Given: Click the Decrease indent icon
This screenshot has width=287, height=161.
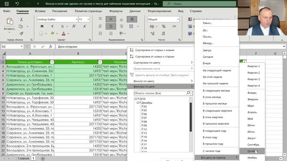Looking at the screenshot, I should tap(100, 34).
